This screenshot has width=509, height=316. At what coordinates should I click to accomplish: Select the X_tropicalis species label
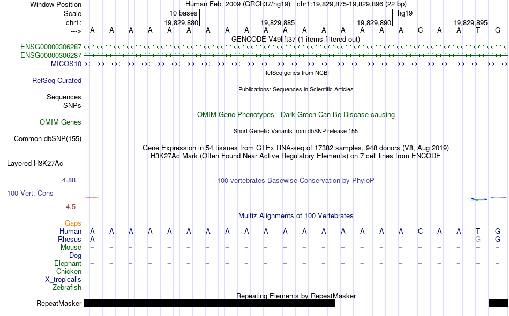click(63, 280)
